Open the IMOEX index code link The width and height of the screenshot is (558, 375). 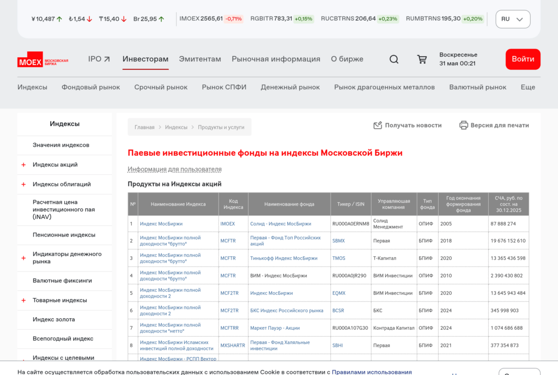[227, 224]
